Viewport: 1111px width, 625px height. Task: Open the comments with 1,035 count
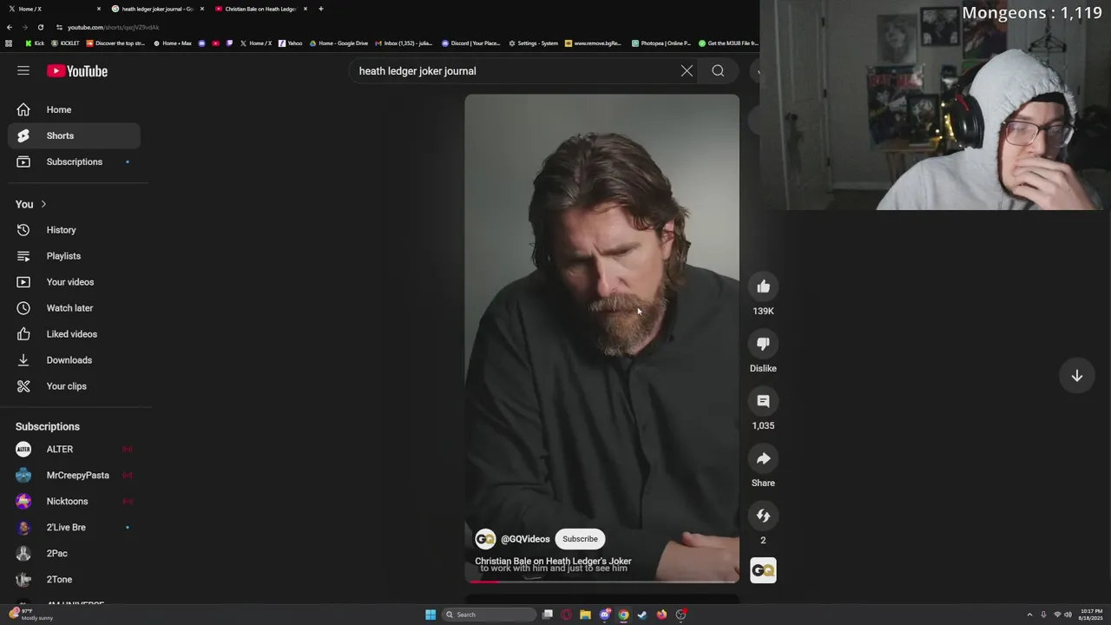pos(763,401)
